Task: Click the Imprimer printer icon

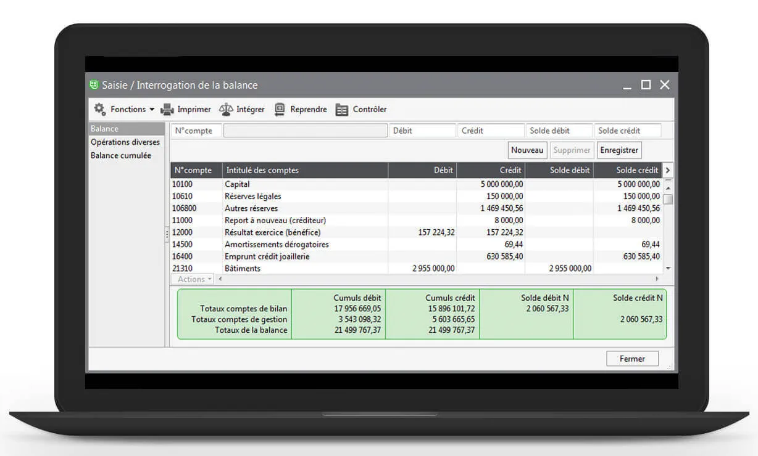Action: point(167,110)
